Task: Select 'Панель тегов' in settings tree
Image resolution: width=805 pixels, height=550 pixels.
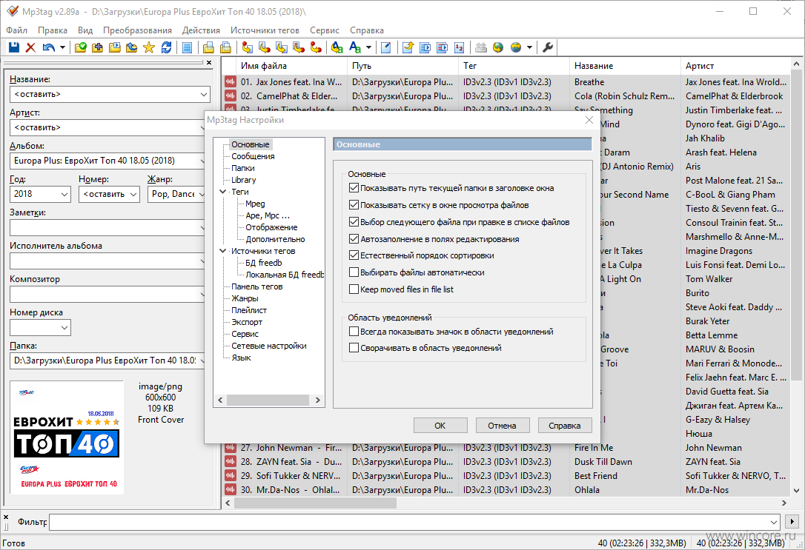Action: pos(256,286)
